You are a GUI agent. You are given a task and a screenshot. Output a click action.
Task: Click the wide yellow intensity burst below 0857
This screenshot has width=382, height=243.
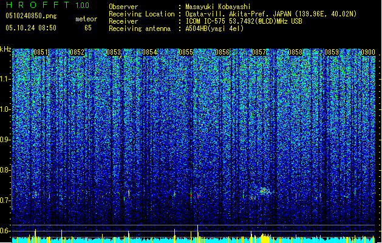pos(265,238)
